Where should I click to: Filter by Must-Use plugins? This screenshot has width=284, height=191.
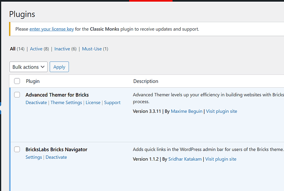click(92, 49)
